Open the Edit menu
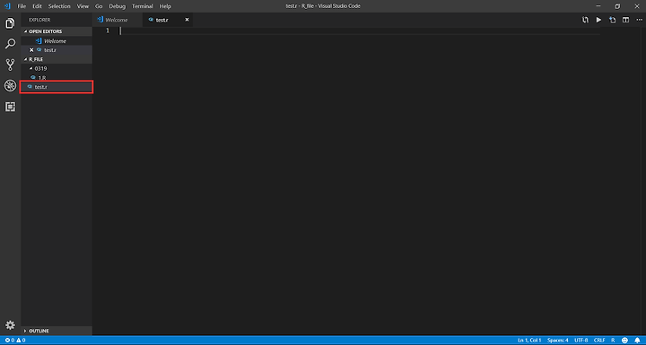The height and width of the screenshot is (345, 646). pyautogui.click(x=37, y=6)
